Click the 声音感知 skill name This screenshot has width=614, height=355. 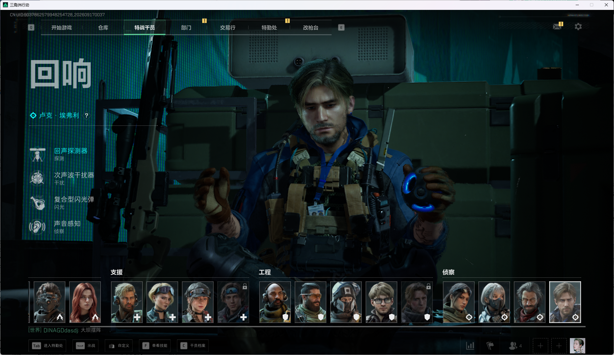(67, 223)
